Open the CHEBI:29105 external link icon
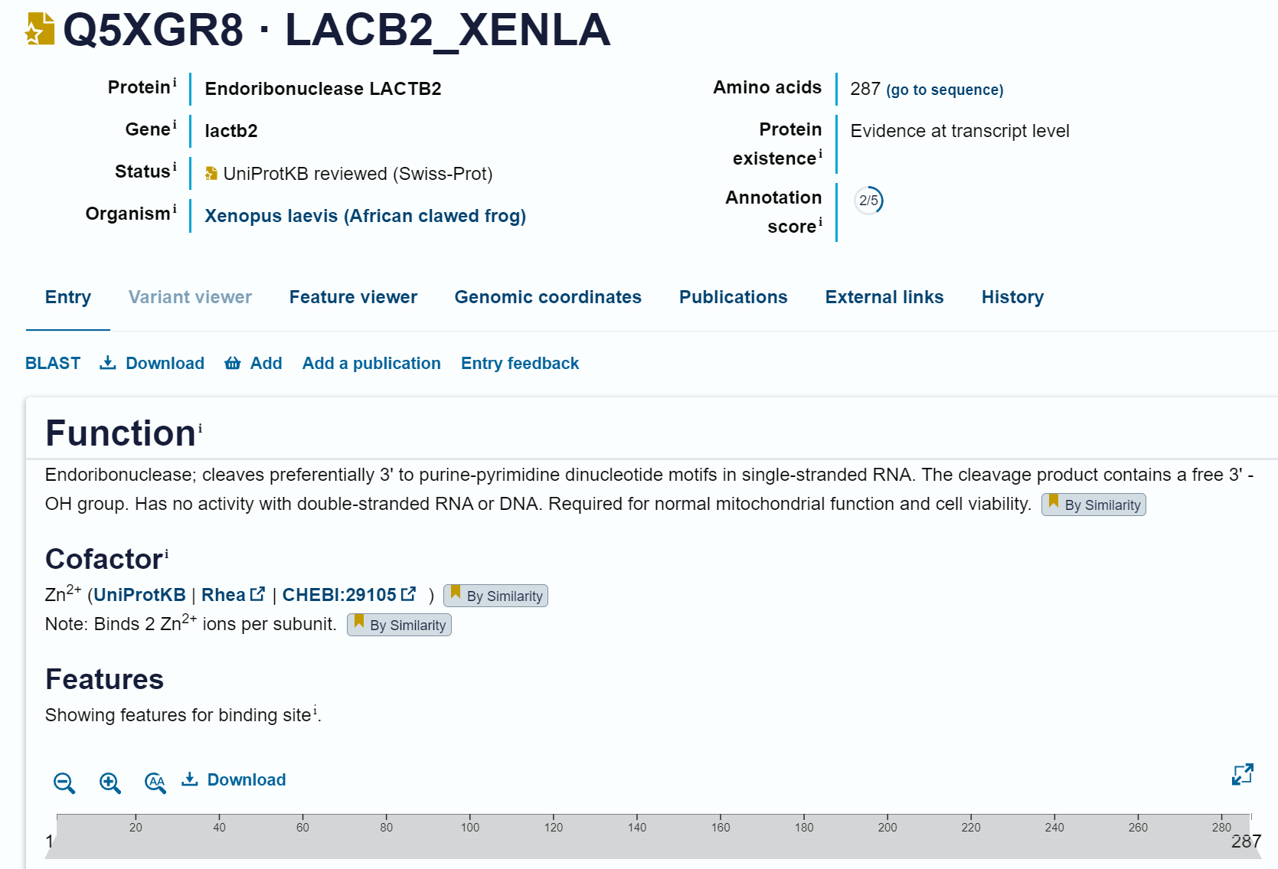The image size is (1278, 869). coord(409,593)
